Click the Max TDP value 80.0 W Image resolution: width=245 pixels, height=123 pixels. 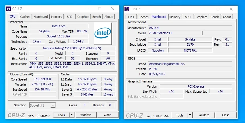(82, 31)
